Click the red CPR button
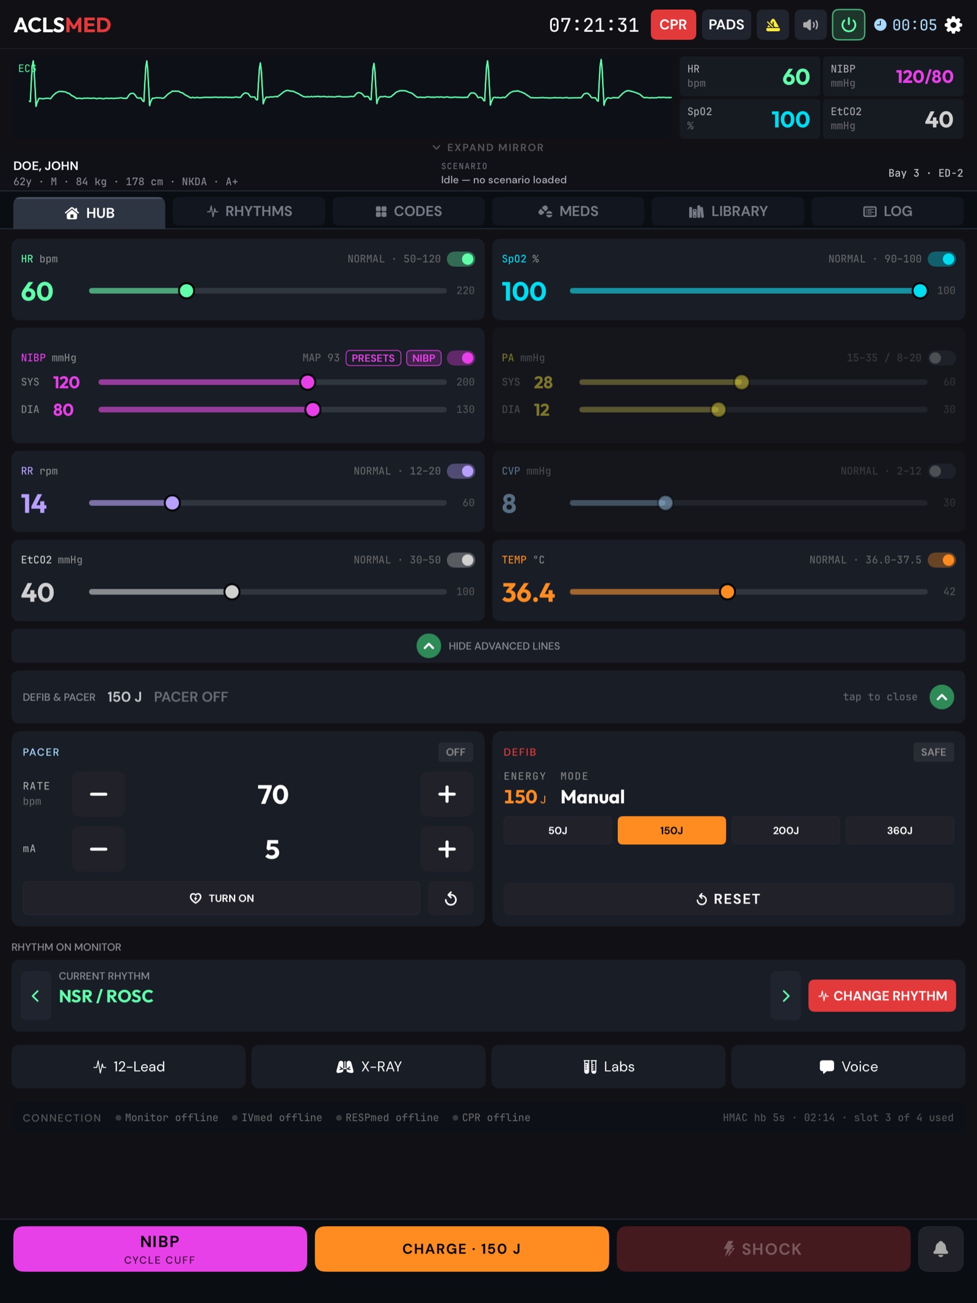 coord(673,25)
